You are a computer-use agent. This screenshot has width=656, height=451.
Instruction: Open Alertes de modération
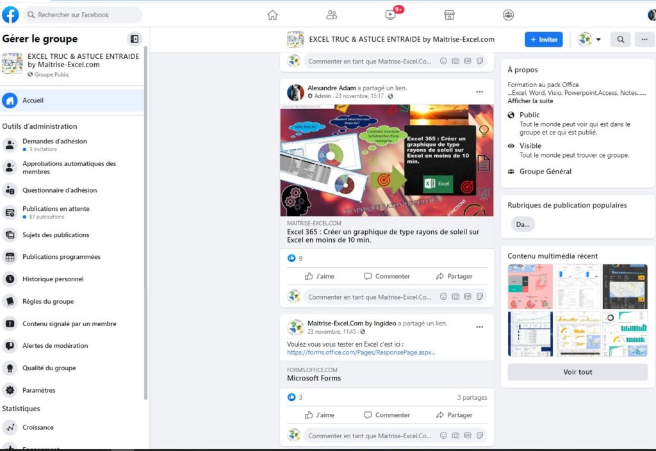click(72, 345)
